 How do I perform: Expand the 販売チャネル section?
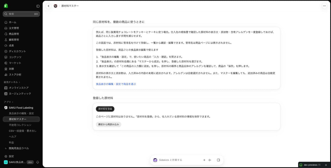coord(12,82)
